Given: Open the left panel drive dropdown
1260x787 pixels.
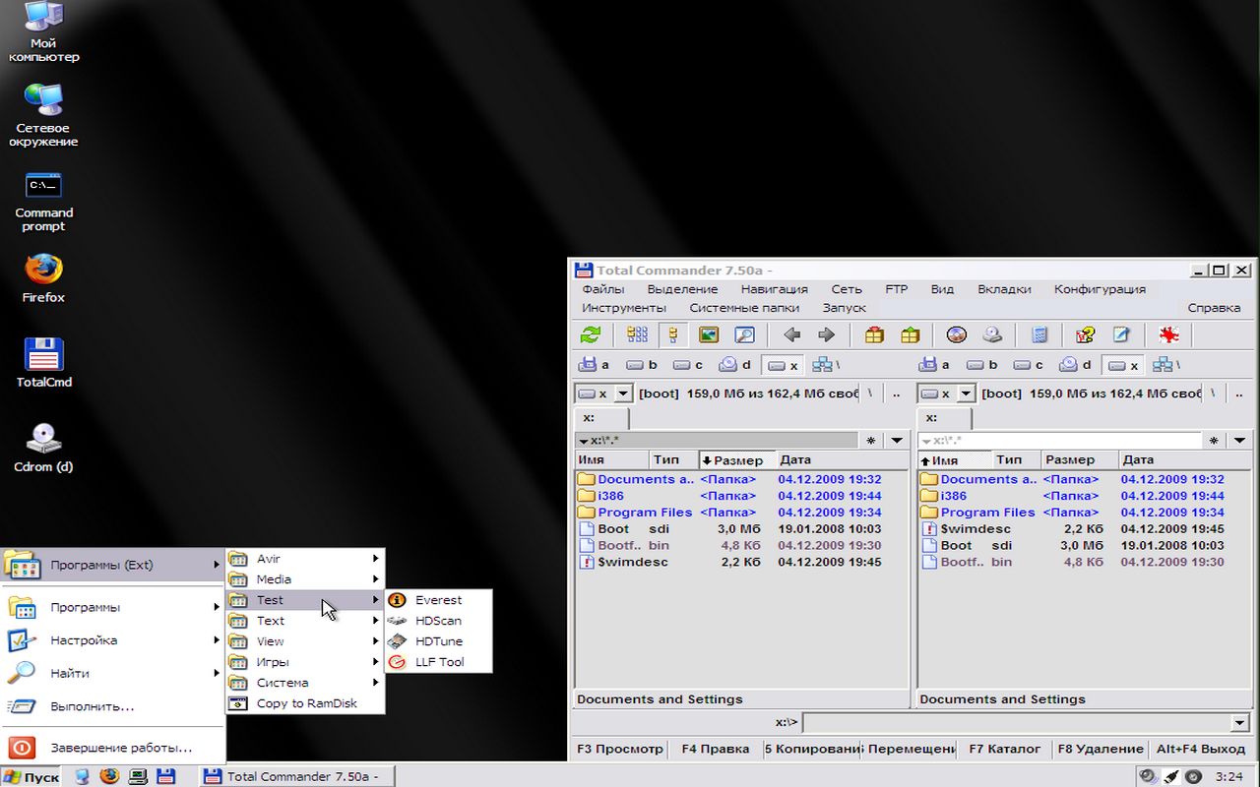Looking at the screenshot, I should [622, 393].
